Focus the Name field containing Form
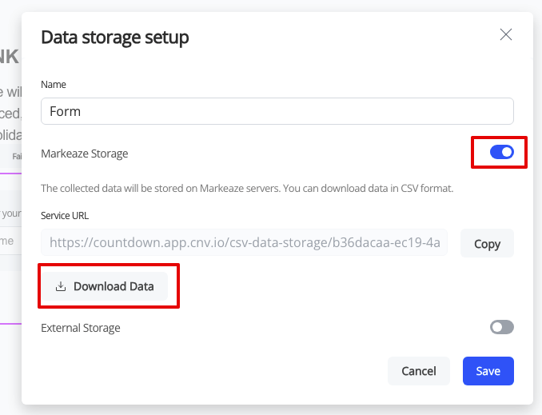Viewport: 542px width, 415px height. tap(277, 111)
